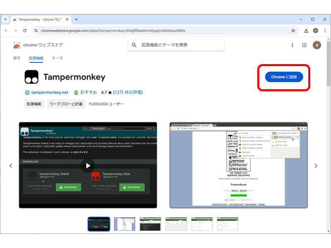Select third carousel thumbnail
This screenshot has height=248, width=331.
[150, 224]
